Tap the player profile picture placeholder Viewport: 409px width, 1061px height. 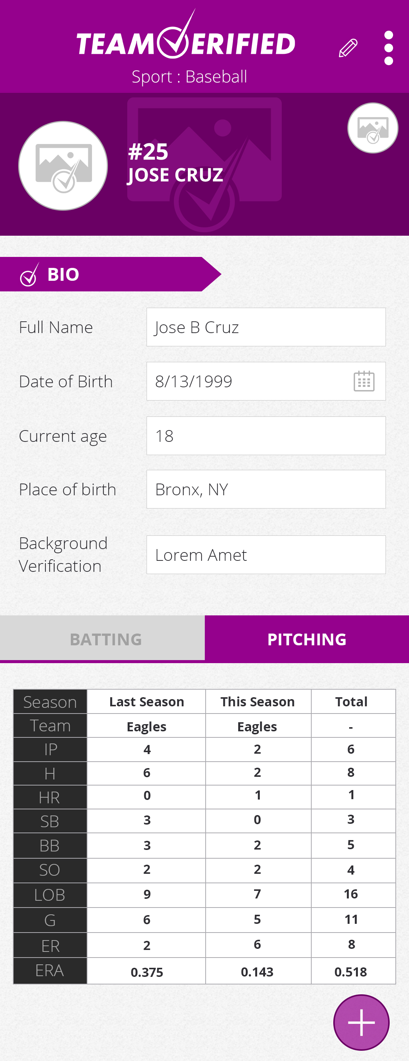point(63,166)
